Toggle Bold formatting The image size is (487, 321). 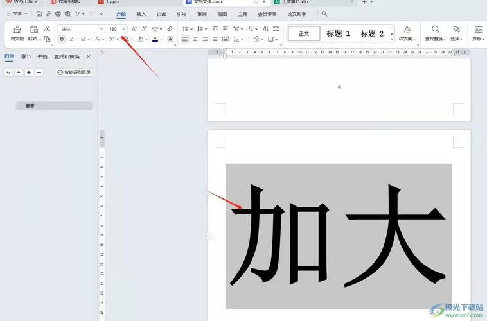(x=62, y=39)
